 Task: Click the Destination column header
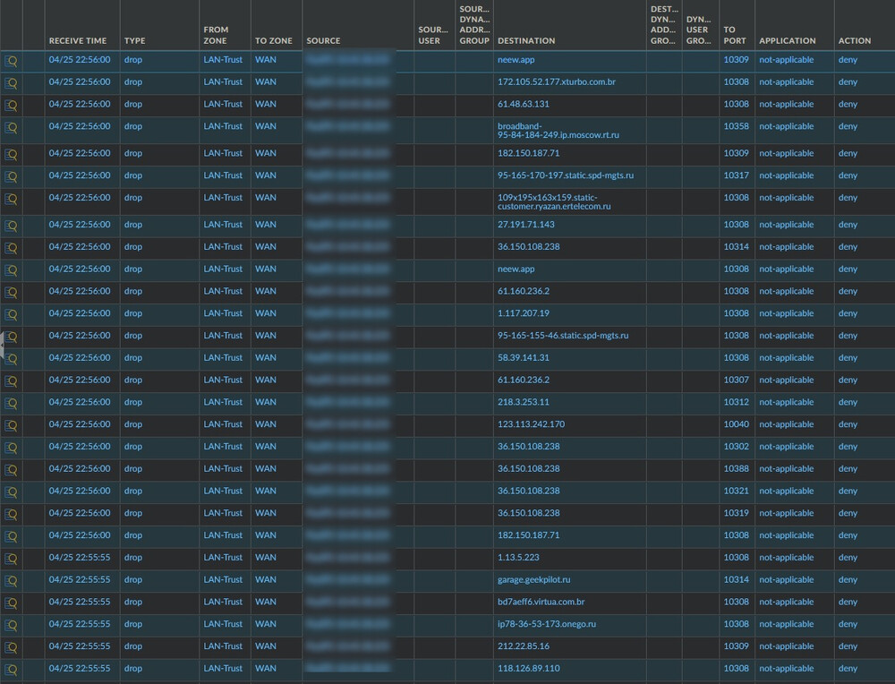(526, 40)
